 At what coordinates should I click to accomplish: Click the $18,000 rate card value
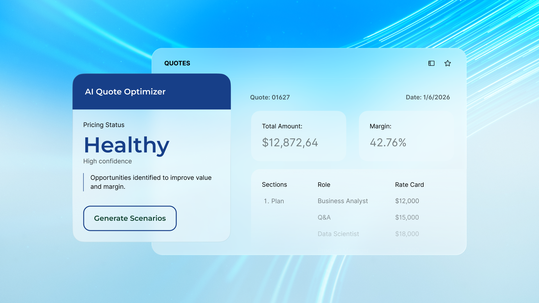[x=407, y=234]
